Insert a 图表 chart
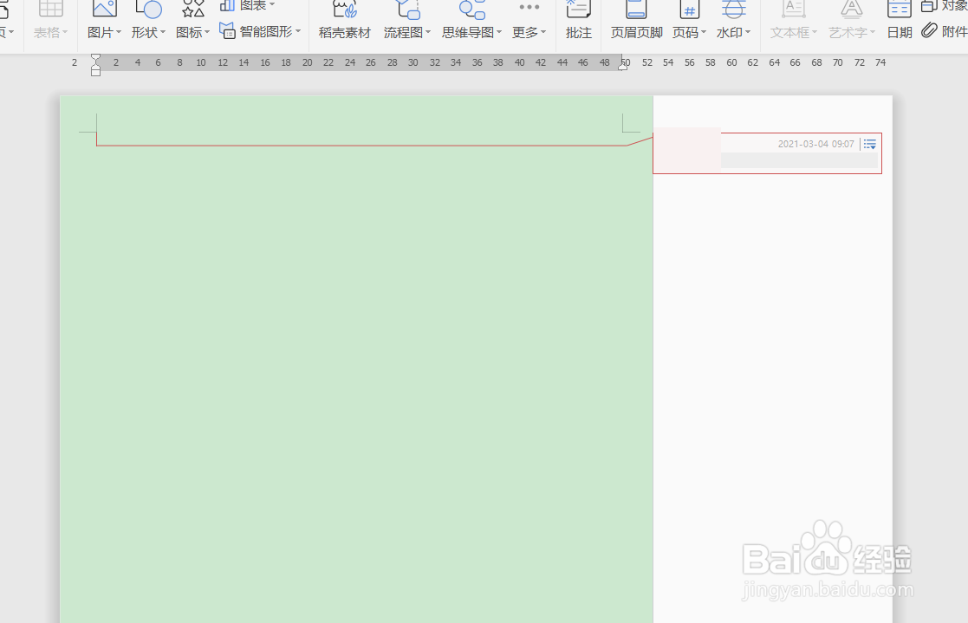The height and width of the screenshot is (623, 968). click(x=248, y=5)
